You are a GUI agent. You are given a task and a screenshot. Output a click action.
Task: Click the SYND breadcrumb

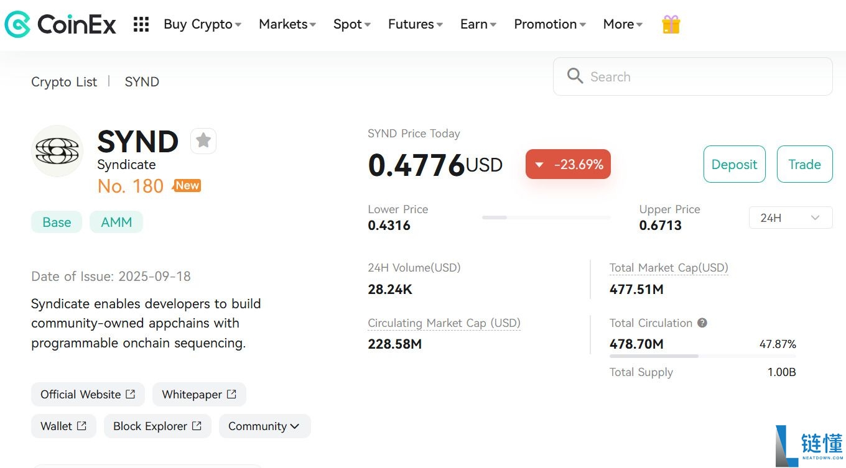(x=142, y=82)
